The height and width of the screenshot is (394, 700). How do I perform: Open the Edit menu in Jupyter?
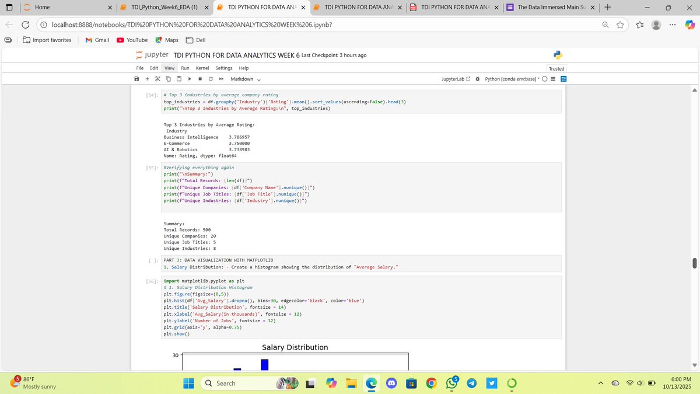[x=154, y=68]
